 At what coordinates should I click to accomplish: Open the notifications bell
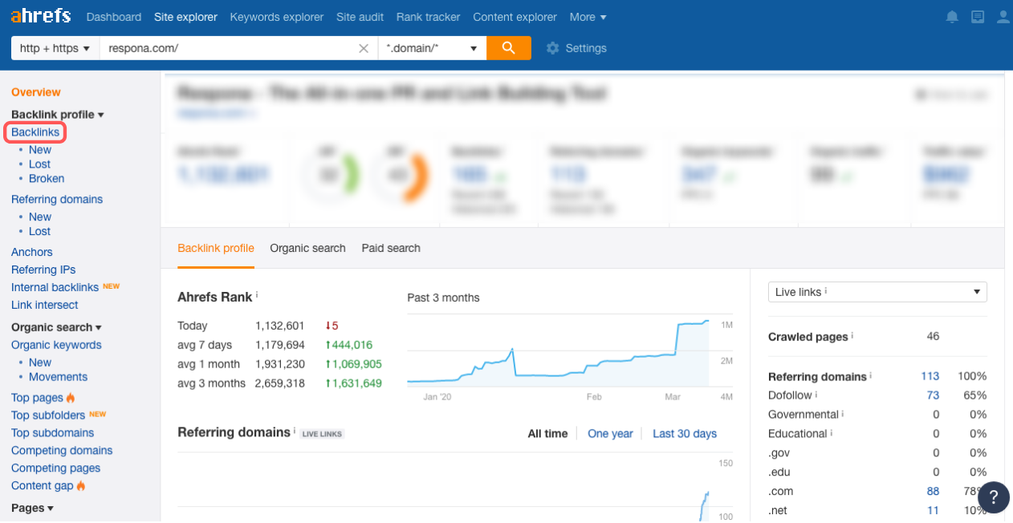tap(952, 17)
